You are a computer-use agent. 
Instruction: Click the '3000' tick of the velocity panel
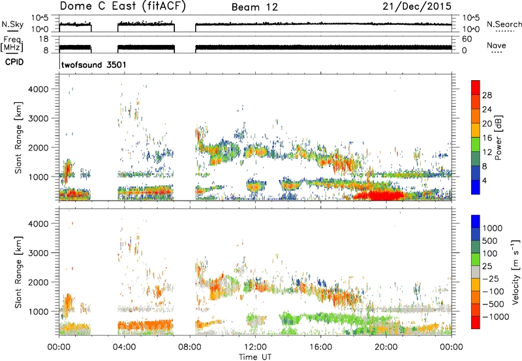click(x=38, y=253)
